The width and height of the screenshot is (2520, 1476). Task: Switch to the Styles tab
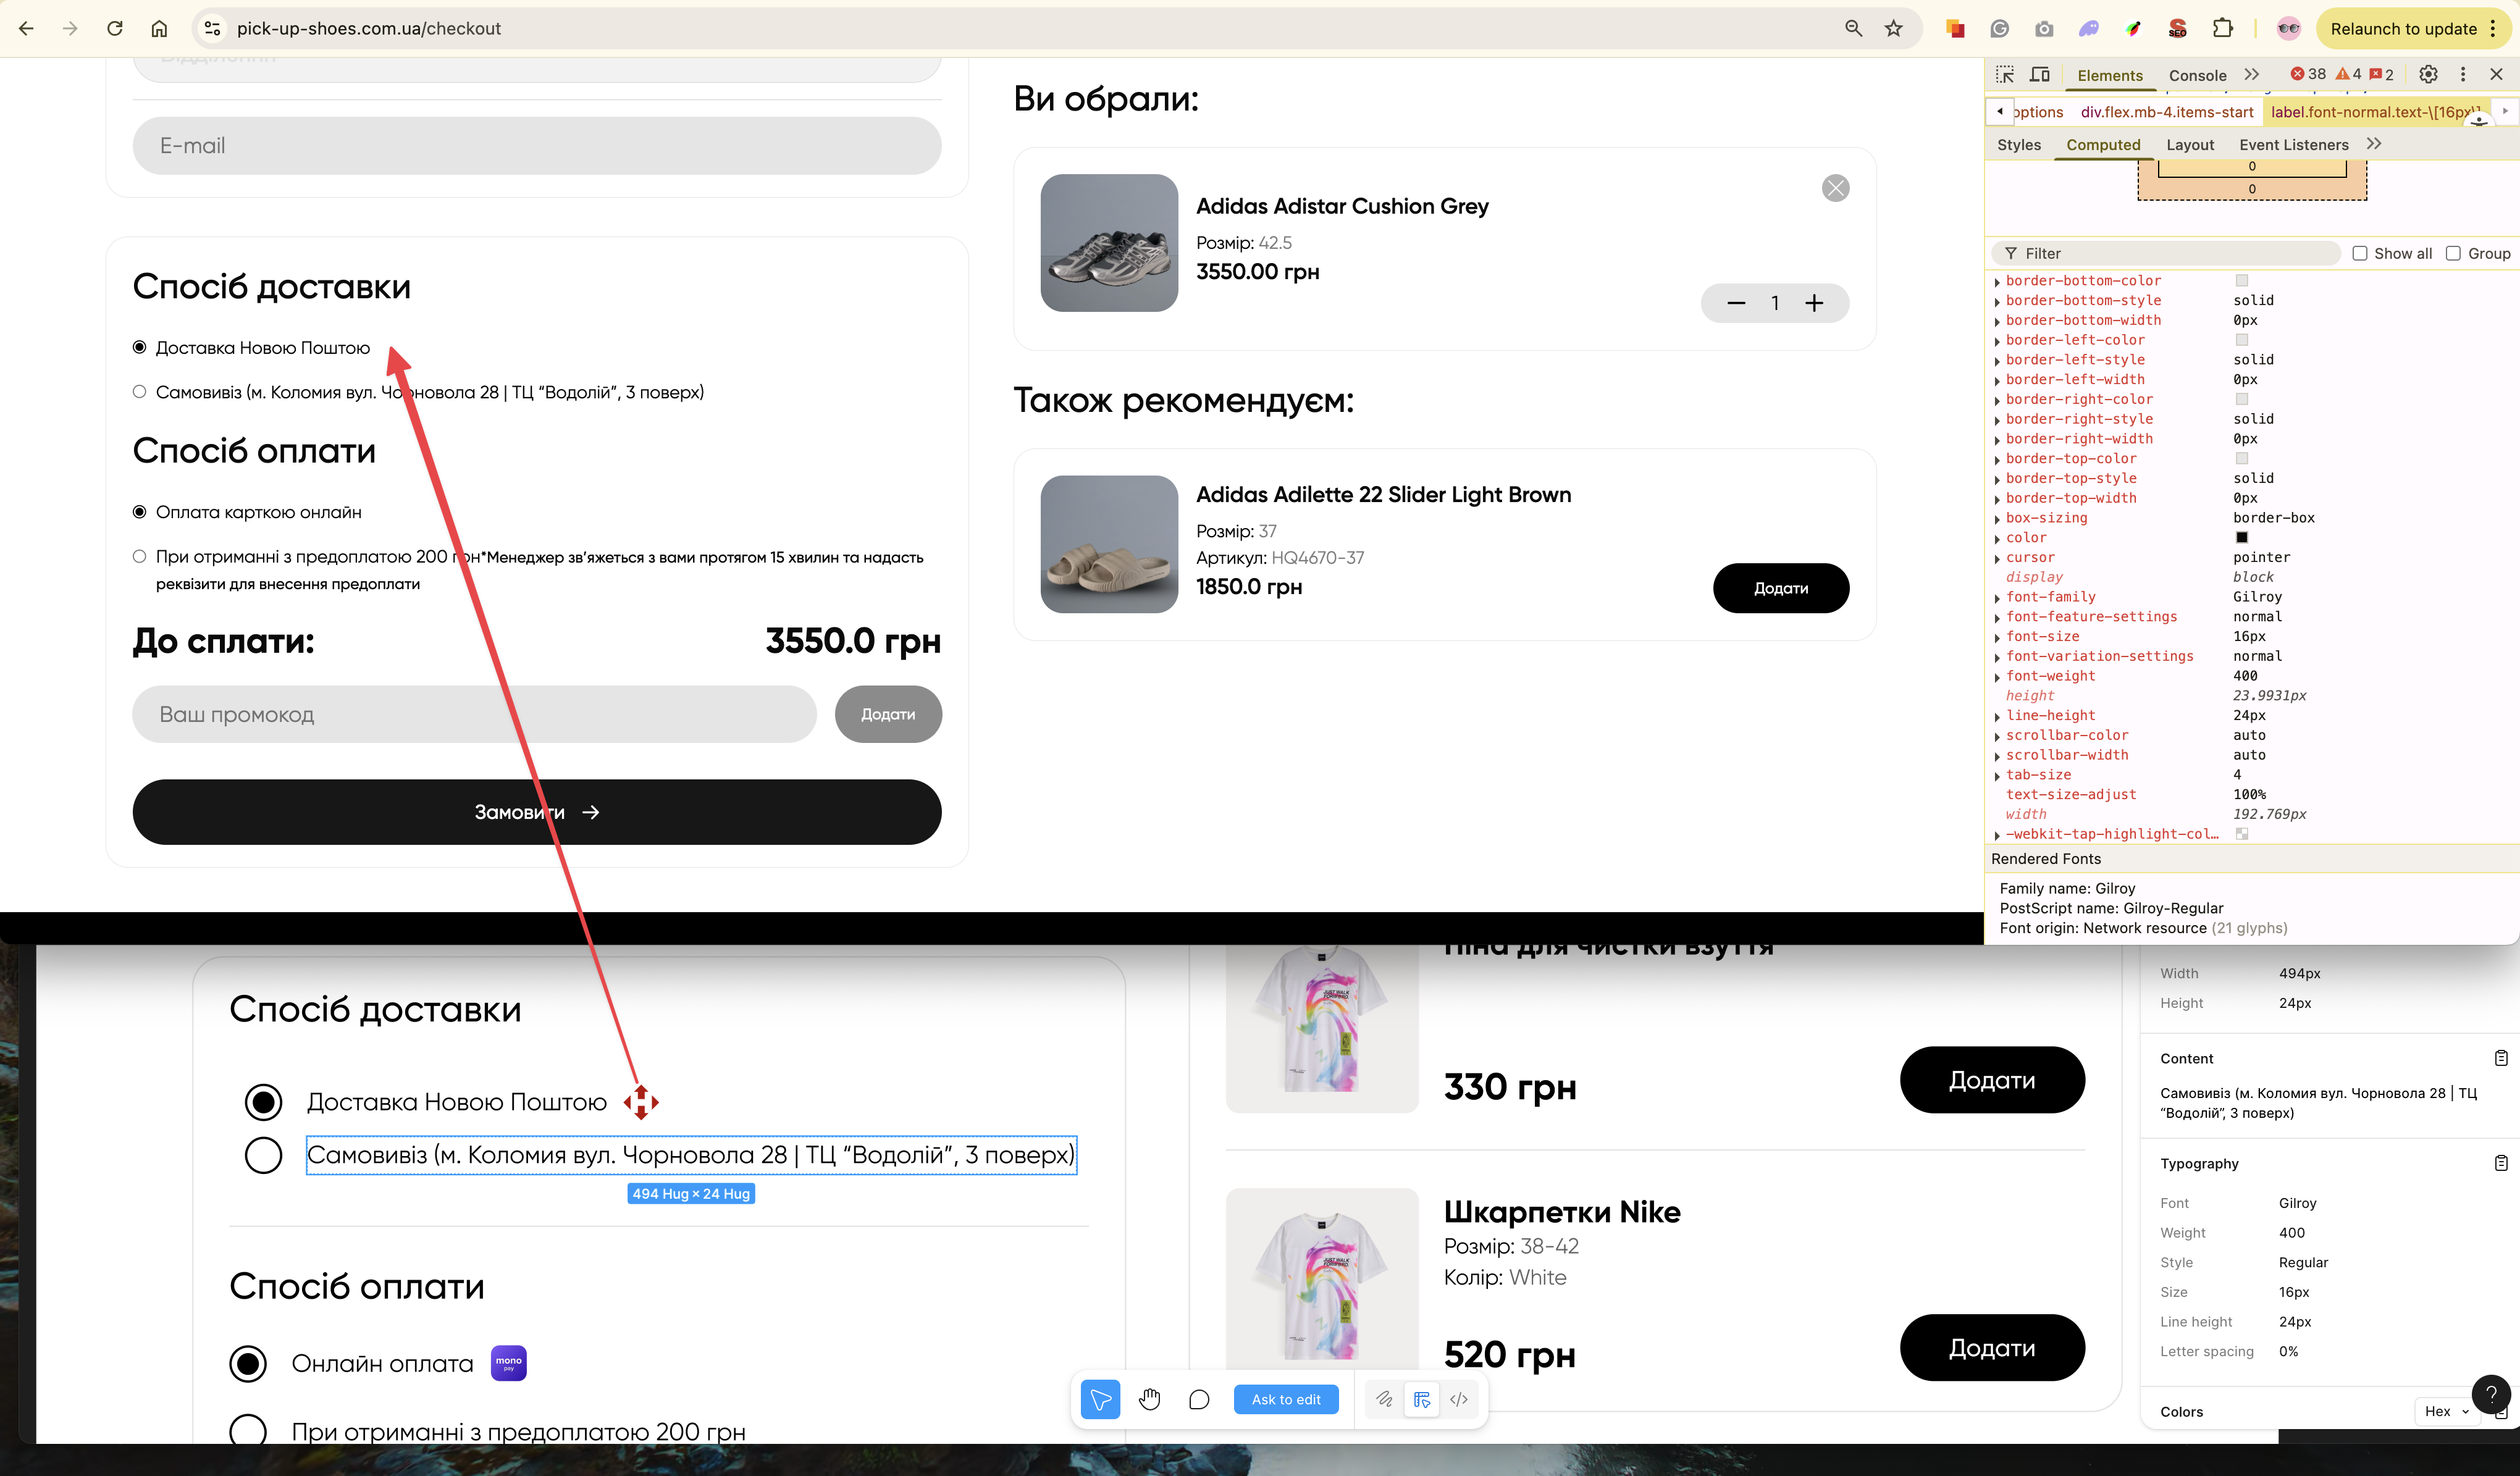tap(2018, 145)
